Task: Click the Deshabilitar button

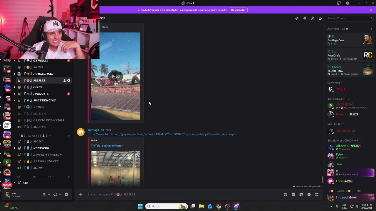Action: point(238,10)
